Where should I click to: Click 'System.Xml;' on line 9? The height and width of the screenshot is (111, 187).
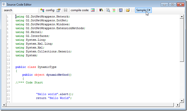35,48
